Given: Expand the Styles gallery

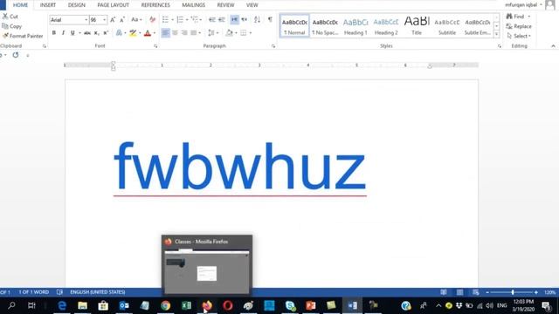Looking at the screenshot, I should 496,34.
